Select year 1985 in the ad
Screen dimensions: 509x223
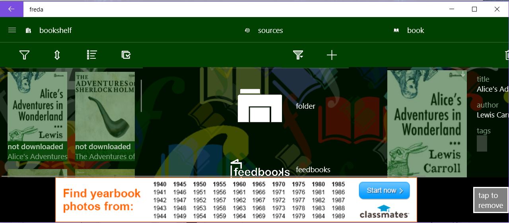pyautogui.click(x=338, y=184)
